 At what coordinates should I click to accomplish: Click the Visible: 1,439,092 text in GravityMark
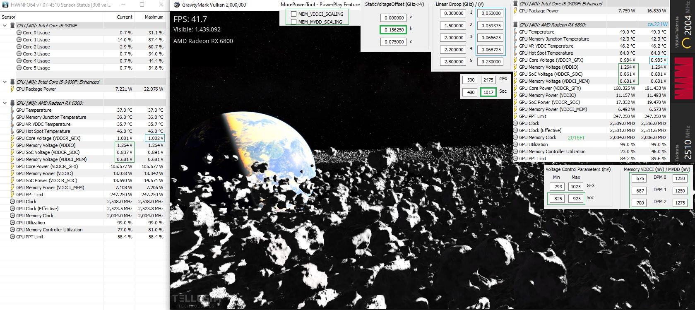pos(197,29)
